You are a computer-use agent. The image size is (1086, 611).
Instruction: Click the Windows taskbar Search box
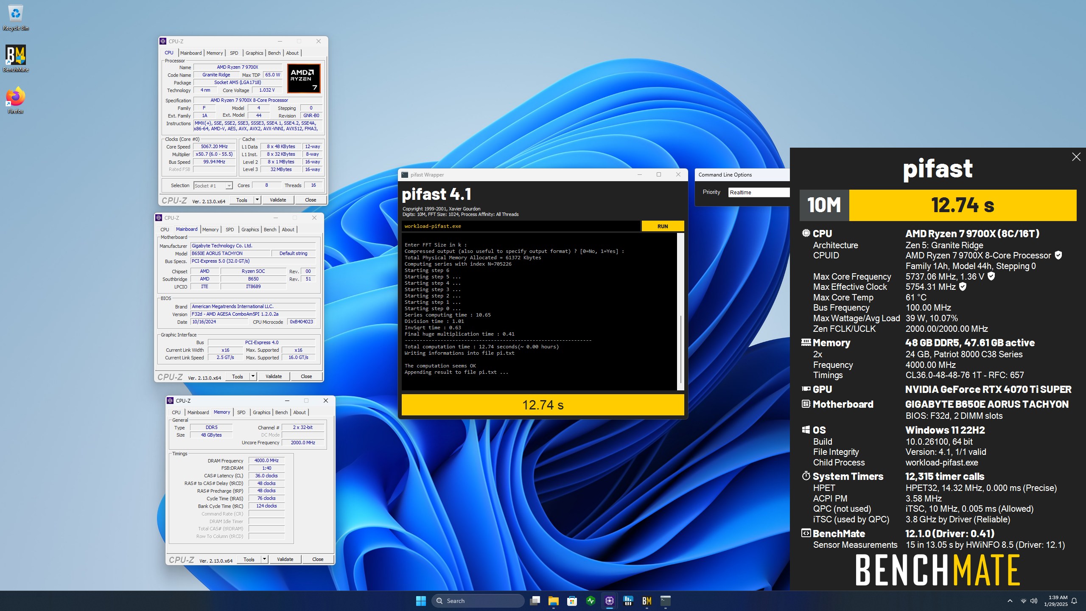478,601
